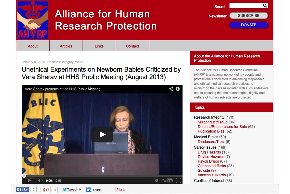Click the 'January 8, 2014' date text
The width and height of the screenshot is (290, 194).
click(x=33, y=62)
